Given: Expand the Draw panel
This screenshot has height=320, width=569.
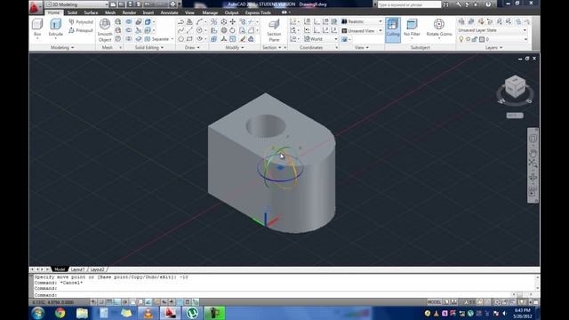Looking at the screenshot, I should pos(192,47).
